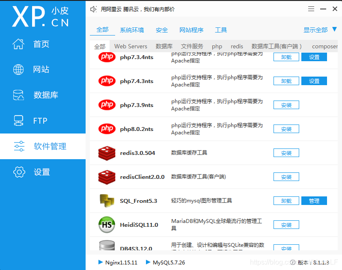Open 设置 for php7.3.4nts
This screenshot has height=270, width=342.
pyautogui.click(x=314, y=57)
